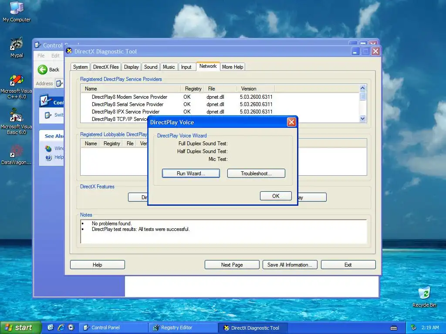Click OK in DirectPlay Voice dialog
Screen dimensions: 446x334
276,196
